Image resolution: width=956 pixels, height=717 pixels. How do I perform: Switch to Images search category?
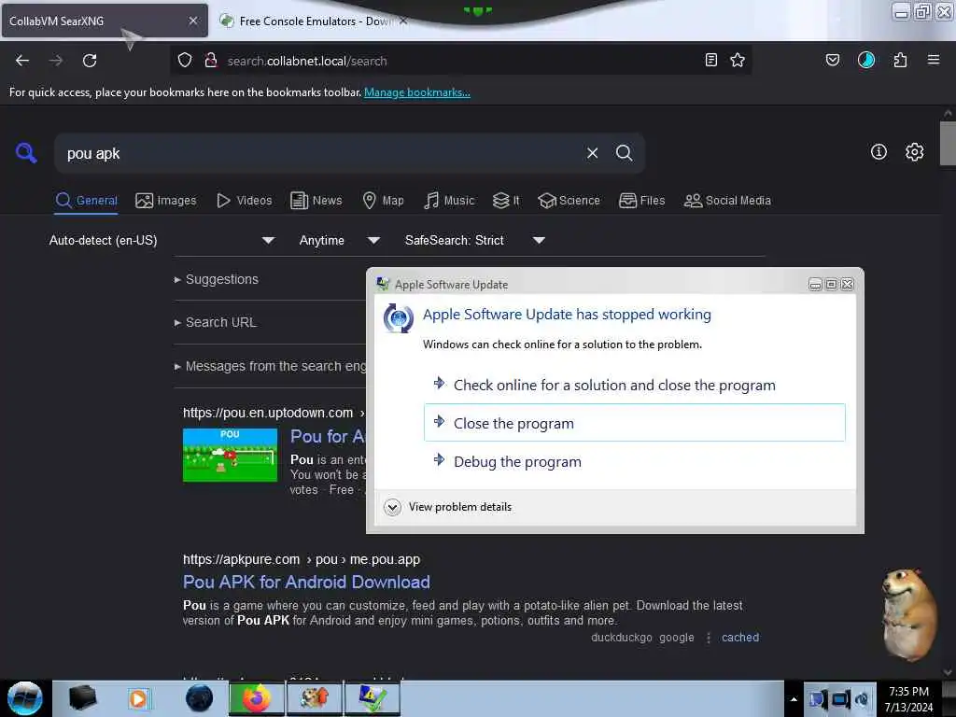pos(166,201)
